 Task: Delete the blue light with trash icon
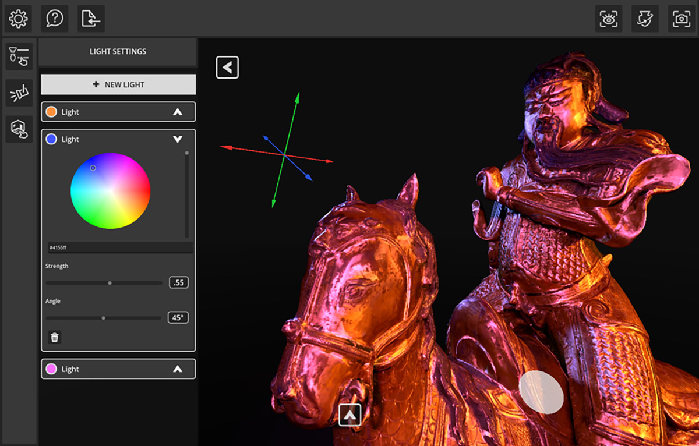[x=54, y=337]
